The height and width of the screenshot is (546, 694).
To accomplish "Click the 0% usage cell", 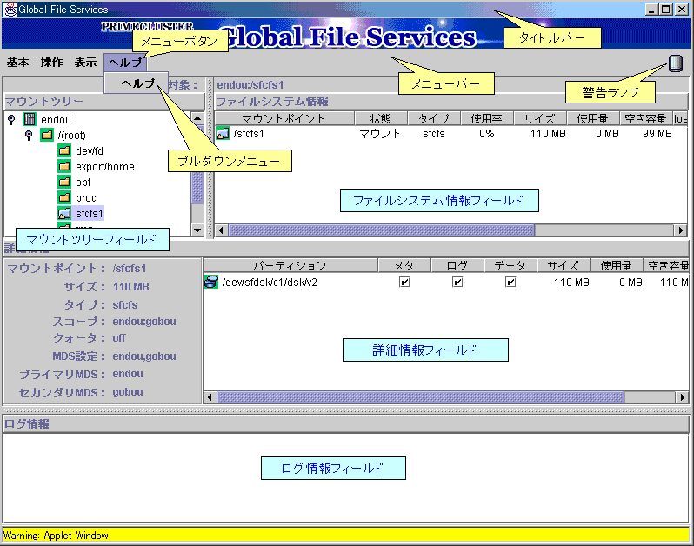I will click(486, 134).
